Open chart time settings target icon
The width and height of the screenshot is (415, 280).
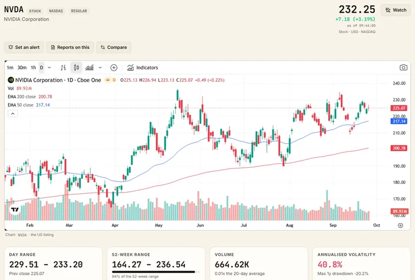click(x=401, y=225)
